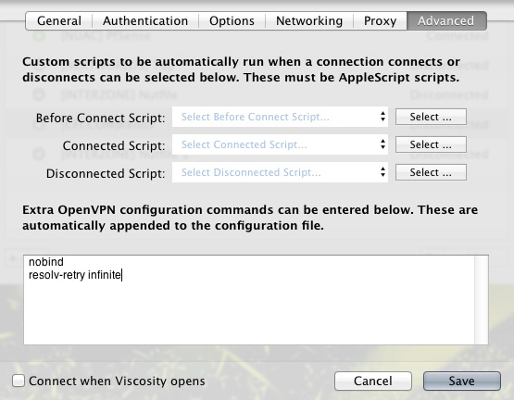Click Select button for Connected Script
This screenshot has height=400, width=514.
click(x=431, y=144)
